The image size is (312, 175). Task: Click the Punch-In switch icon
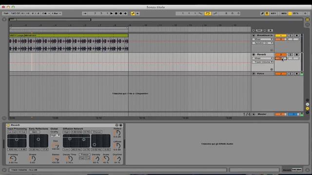click(200, 14)
